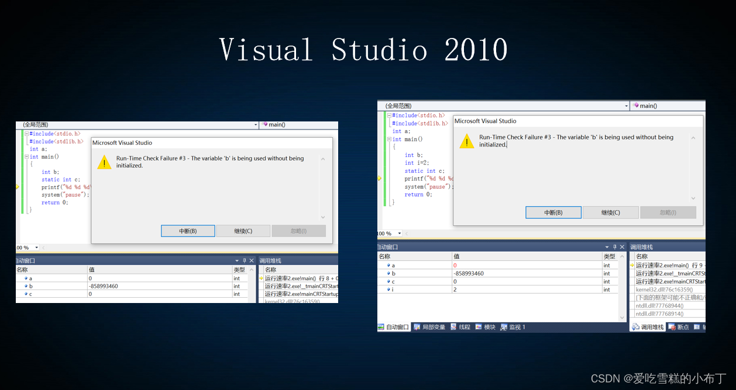Click scroll-down arrow of right 自动窗口 list

622,317
